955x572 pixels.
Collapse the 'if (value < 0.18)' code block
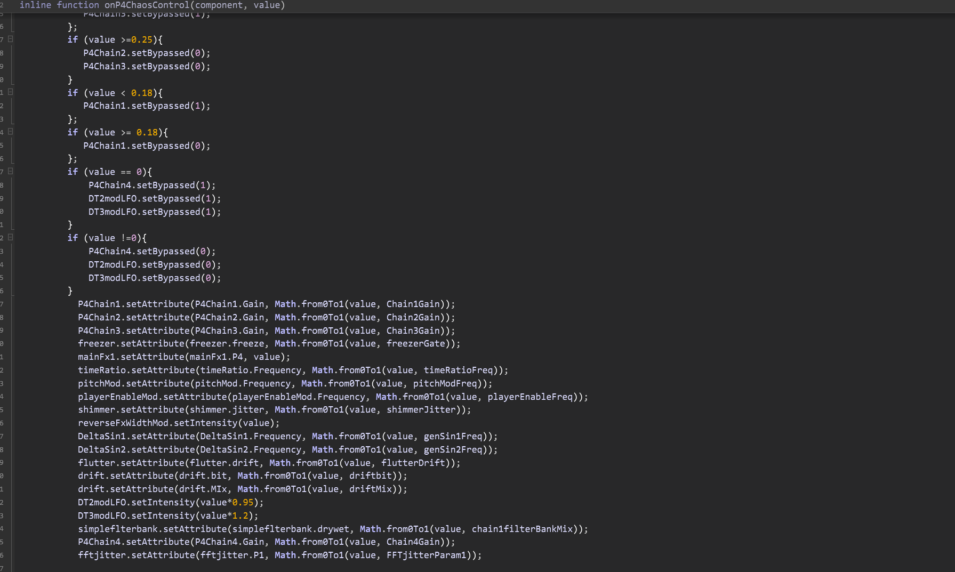[10, 92]
